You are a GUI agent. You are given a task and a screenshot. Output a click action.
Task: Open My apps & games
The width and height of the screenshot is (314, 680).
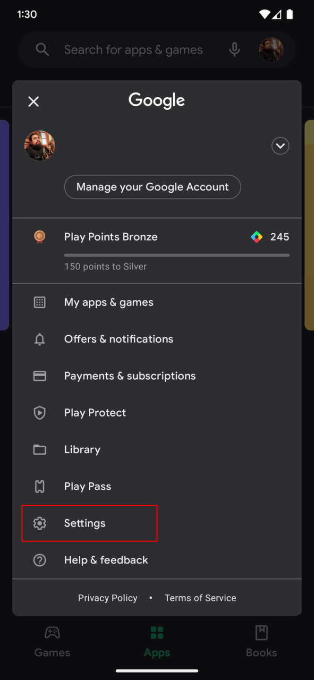coord(109,302)
